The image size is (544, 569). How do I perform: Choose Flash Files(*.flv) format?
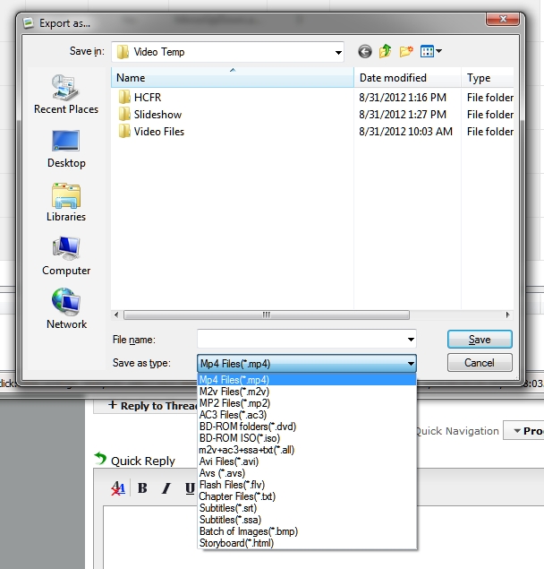coord(307,485)
